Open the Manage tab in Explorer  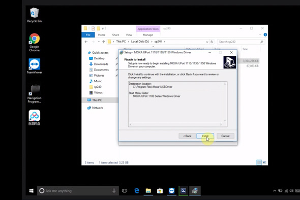pos(148,35)
